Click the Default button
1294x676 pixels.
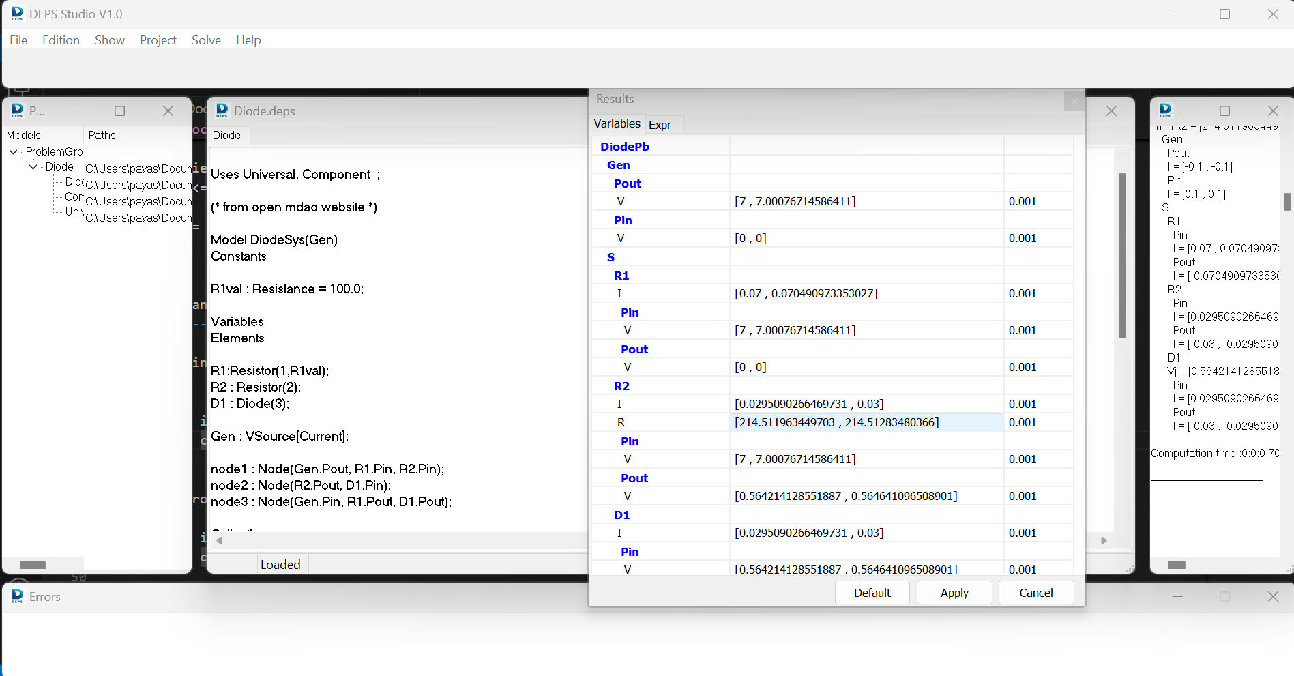[x=872, y=593]
